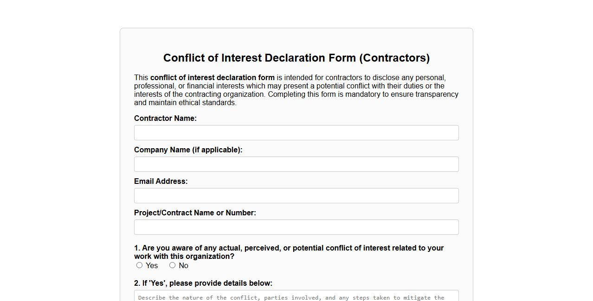
Task: Click the bold conflict of interest declaration text
Action: coord(212,78)
